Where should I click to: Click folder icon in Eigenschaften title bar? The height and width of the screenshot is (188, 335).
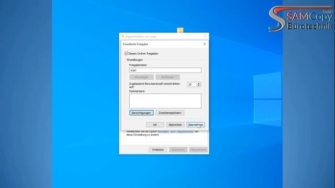(122, 37)
